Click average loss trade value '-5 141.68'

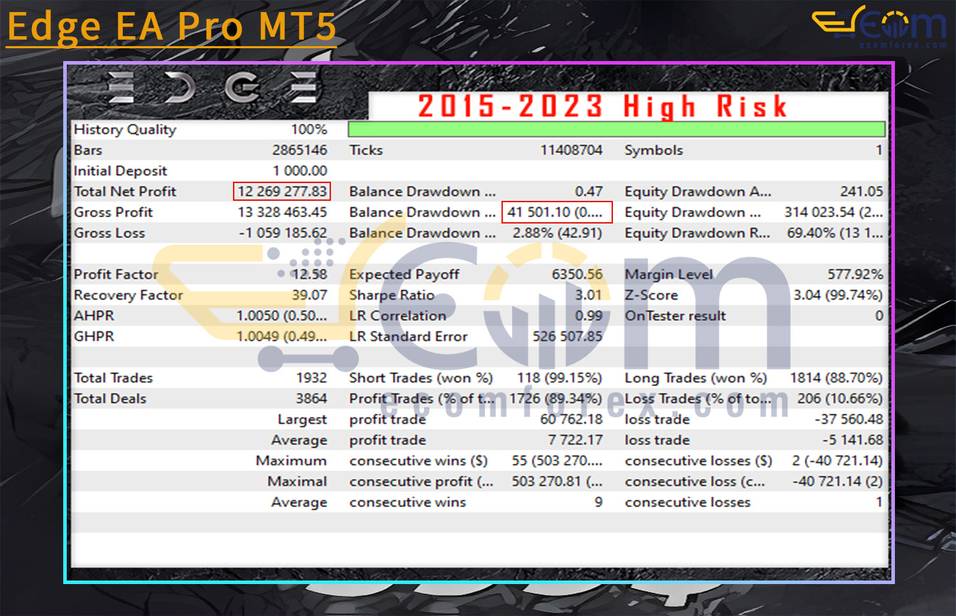tap(852, 440)
